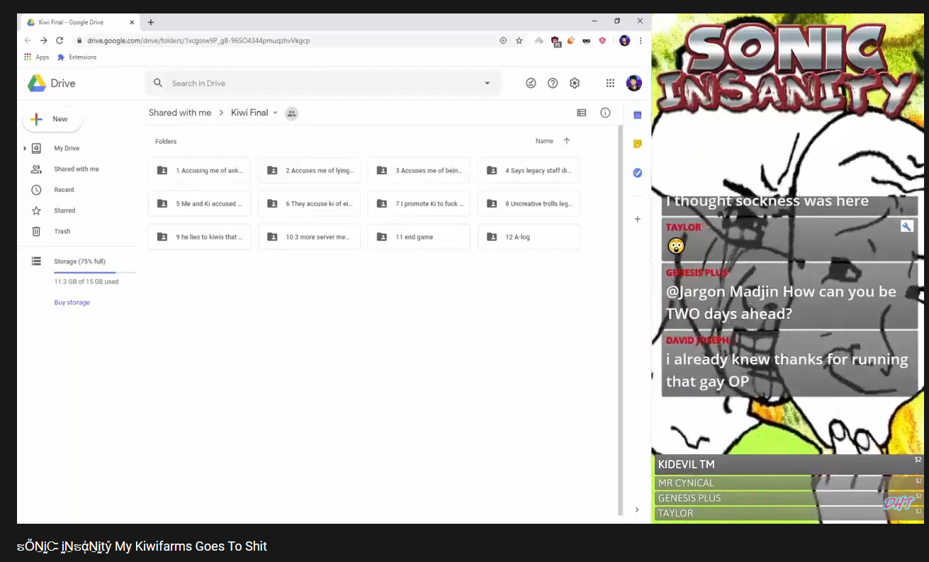Open the Apps bookmark shortcut
This screenshot has width=929, height=562.
[37, 57]
